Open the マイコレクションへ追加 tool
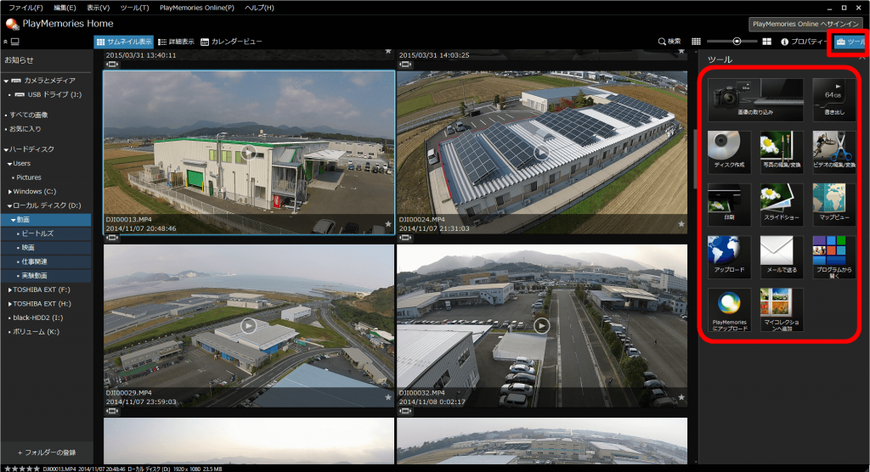This screenshot has width=870, height=472. coord(782,310)
